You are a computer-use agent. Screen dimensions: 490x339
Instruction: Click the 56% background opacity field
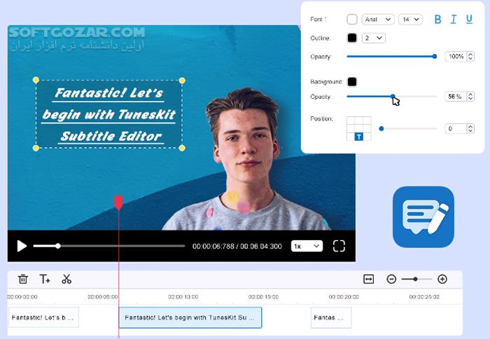456,97
